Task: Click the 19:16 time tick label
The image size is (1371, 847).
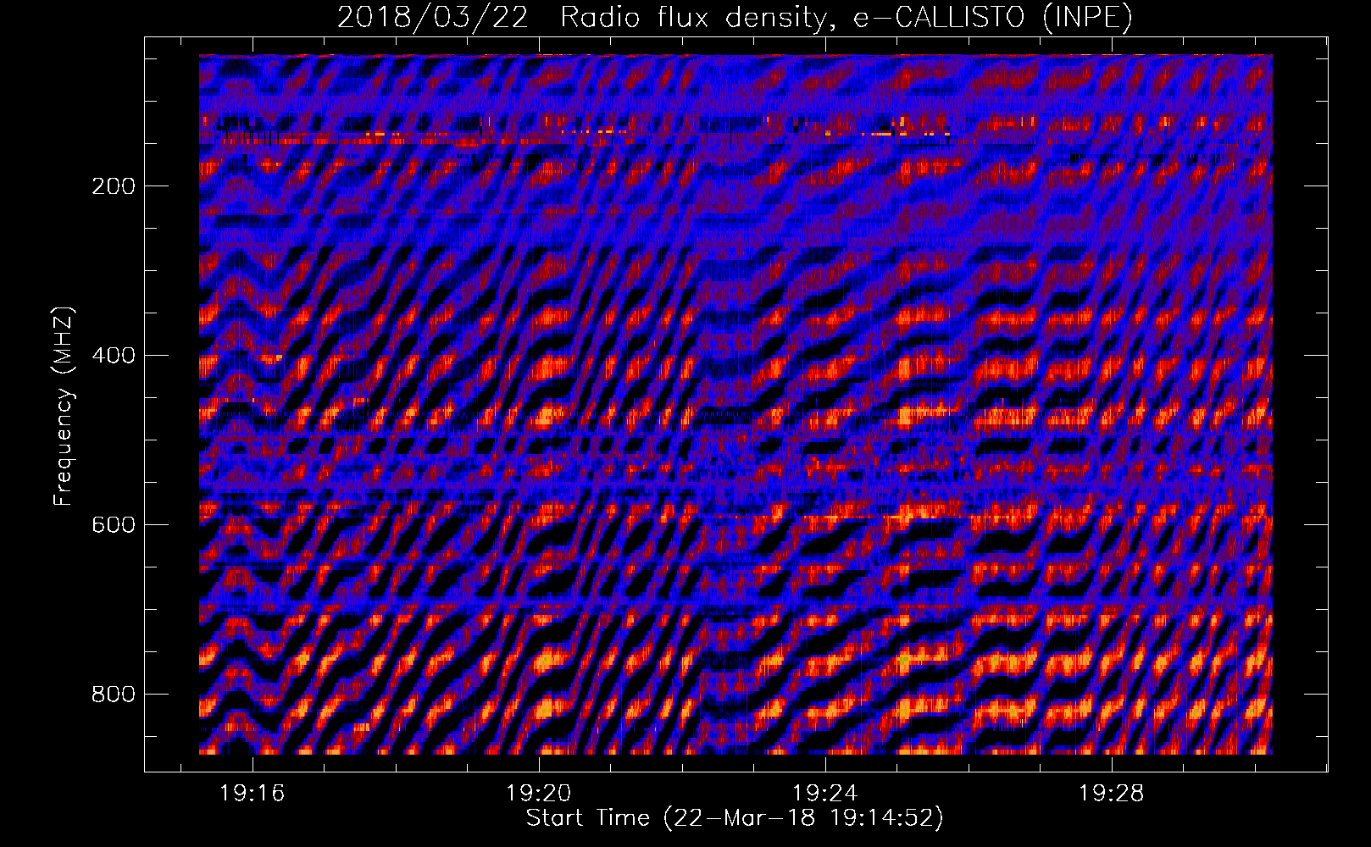Action: pos(253,794)
